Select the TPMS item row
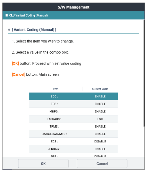Image resolution: width=147 pixels, height=172 pixels. tap(73, 126)
